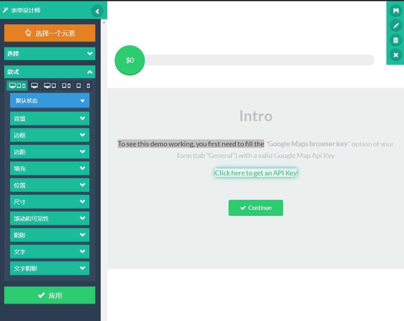
Task: Expand the 尺寸 style section
Action: pos(50,202)
